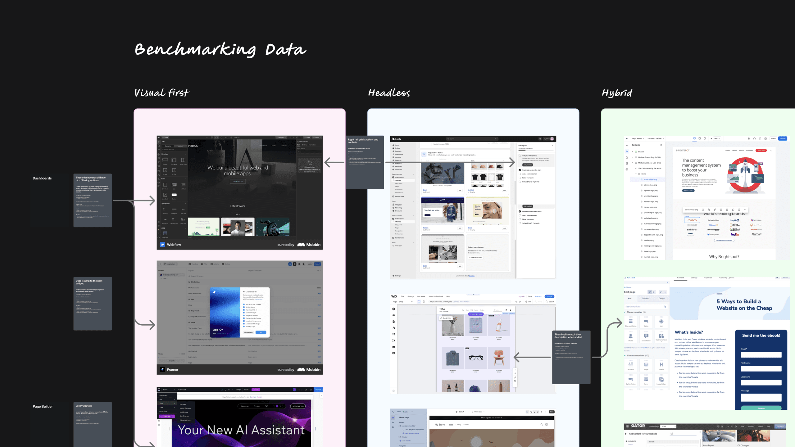
Task: Click Add product in the Shopify setup guide
Action: point(528,165)
